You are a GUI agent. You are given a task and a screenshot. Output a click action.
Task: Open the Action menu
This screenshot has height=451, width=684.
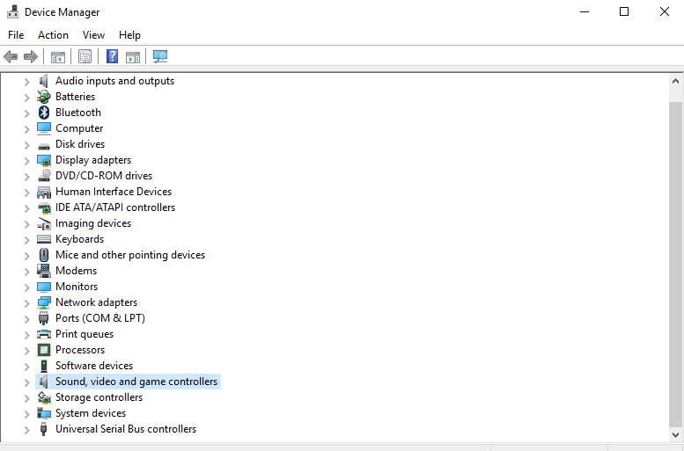(x=53, y=35)
